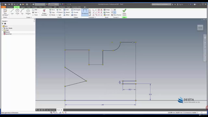Select Sketch1 in the model browser
This screenshot has height=117, width=208.
7,32
